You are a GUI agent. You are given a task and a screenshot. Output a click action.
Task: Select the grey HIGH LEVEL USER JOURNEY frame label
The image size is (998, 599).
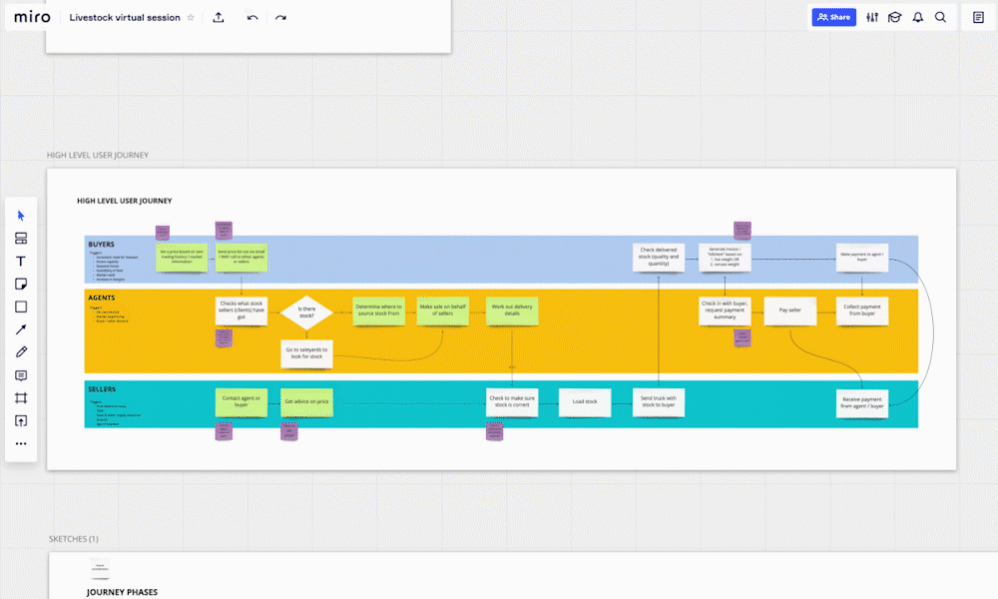coord(98,156)
